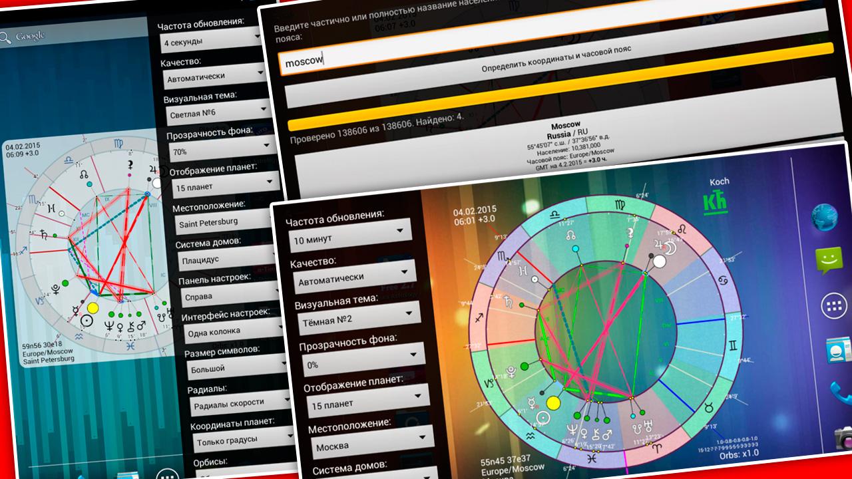
Task: Click the Орбисы label
Action: (212, 460)
